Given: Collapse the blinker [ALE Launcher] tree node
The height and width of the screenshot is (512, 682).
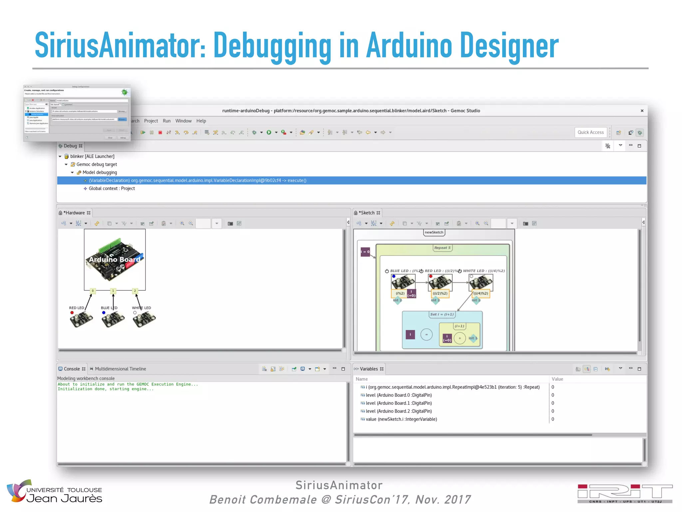Looking at the screenshot, I should 60,156.
